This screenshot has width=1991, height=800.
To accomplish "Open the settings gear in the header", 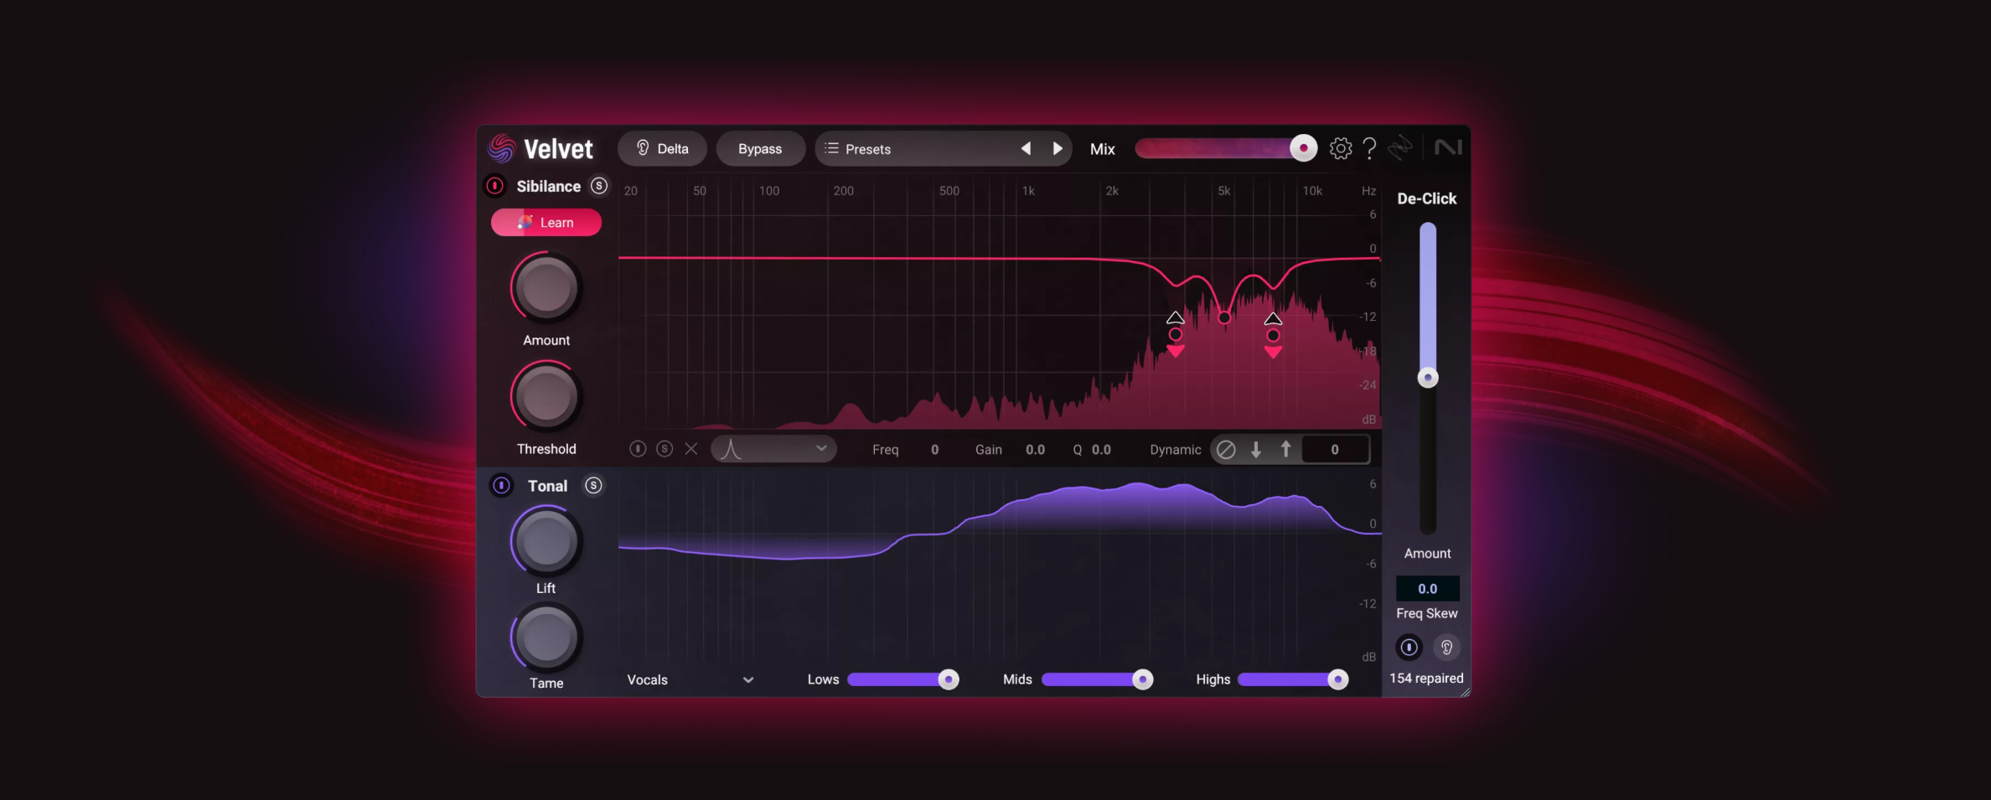I will pos(1341,148).
